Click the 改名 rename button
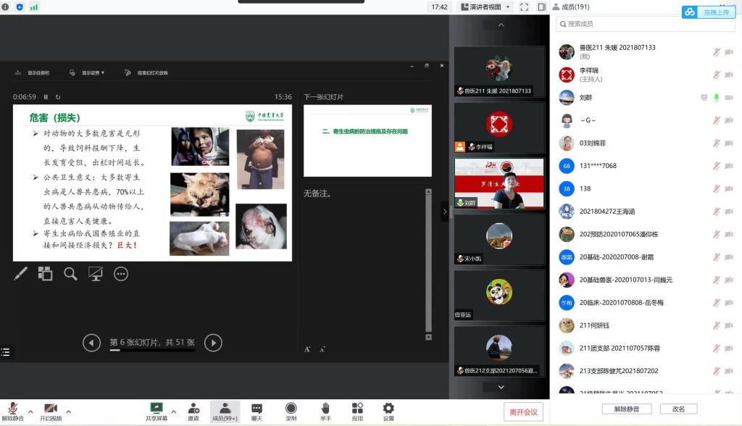742x426 pixels. click(x=678, y=409)
